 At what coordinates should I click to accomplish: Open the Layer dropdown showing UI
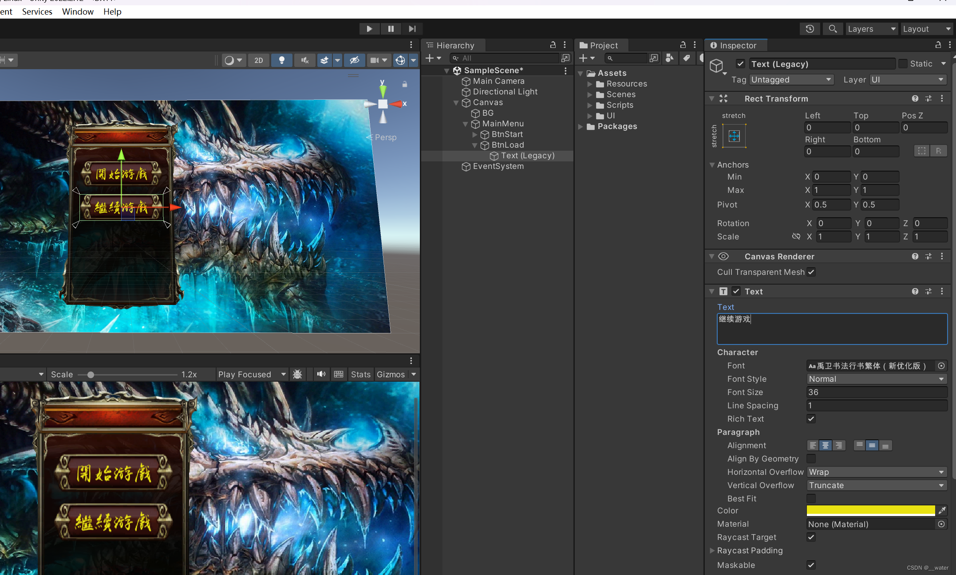[908, 80]
